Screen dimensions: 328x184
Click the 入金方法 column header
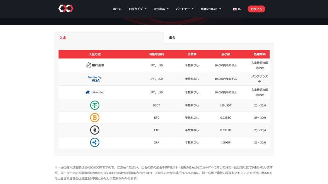pyautogui.click(x=95, y=54)
